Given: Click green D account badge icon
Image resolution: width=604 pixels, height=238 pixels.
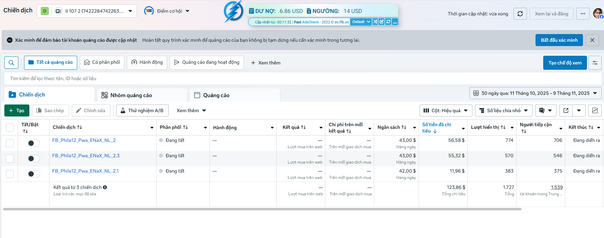Looking at the screenshot, I should click(44, 11).
